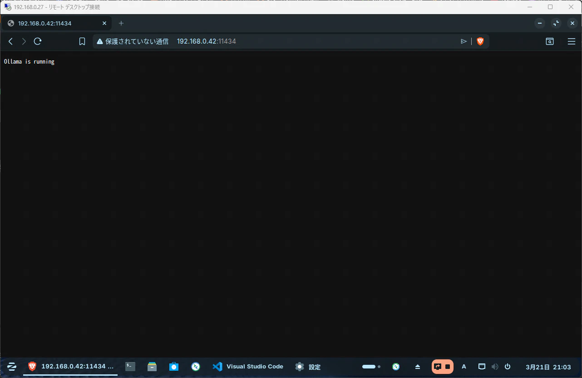This screenshot has height=378, width=582.
Task: Switch to the Brave taskbar window entry
Action: (70, 367)
